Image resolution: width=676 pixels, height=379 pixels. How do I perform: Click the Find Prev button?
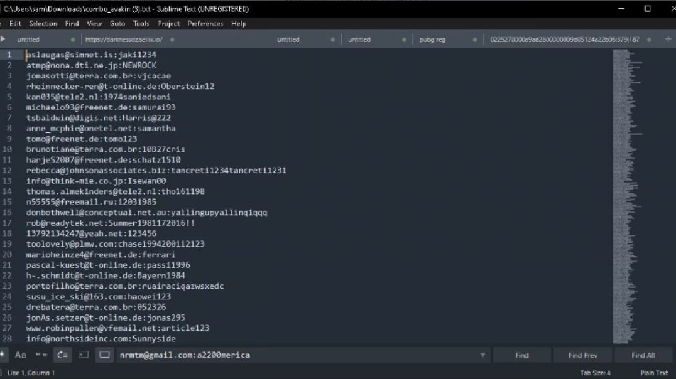coord(582,355)
